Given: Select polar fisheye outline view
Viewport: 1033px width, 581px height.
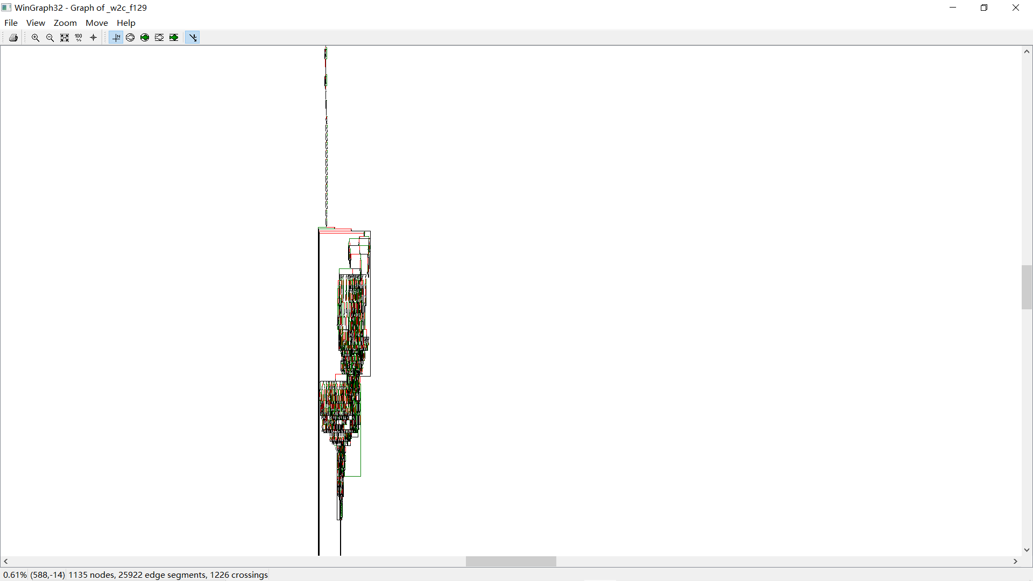Looking at the screenshot, I should tap(130, 38).
